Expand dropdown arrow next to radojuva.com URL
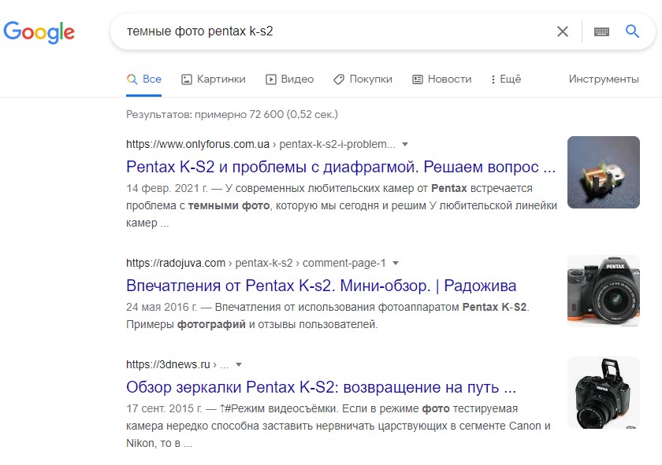Viewport: 662px width, 465px height. pyautogui.click(x=396, y=263)
